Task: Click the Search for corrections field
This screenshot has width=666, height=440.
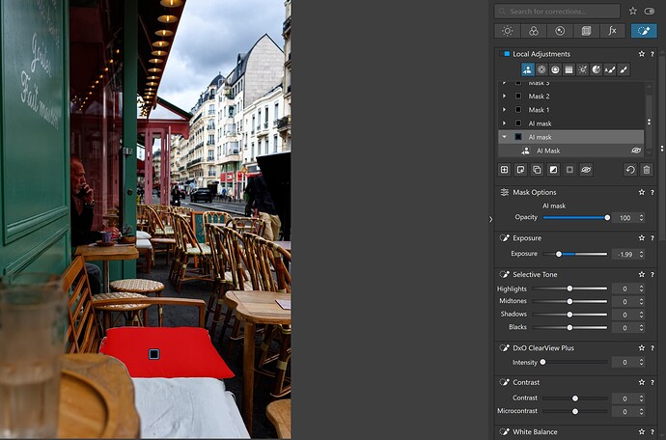Action: click(x=557, y=11)
